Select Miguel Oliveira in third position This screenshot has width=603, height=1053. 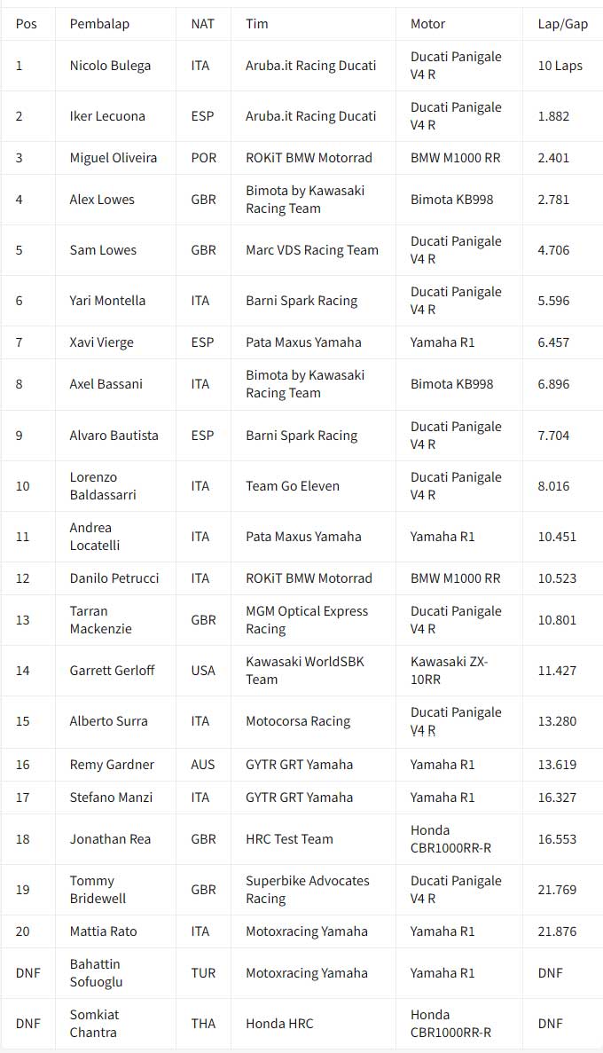(114, 158)
